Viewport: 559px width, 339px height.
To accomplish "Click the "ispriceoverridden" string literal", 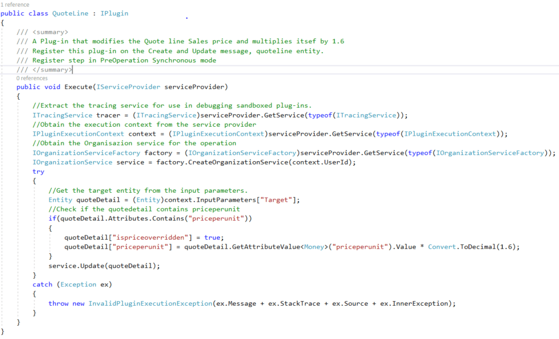I will coord(150,237).
